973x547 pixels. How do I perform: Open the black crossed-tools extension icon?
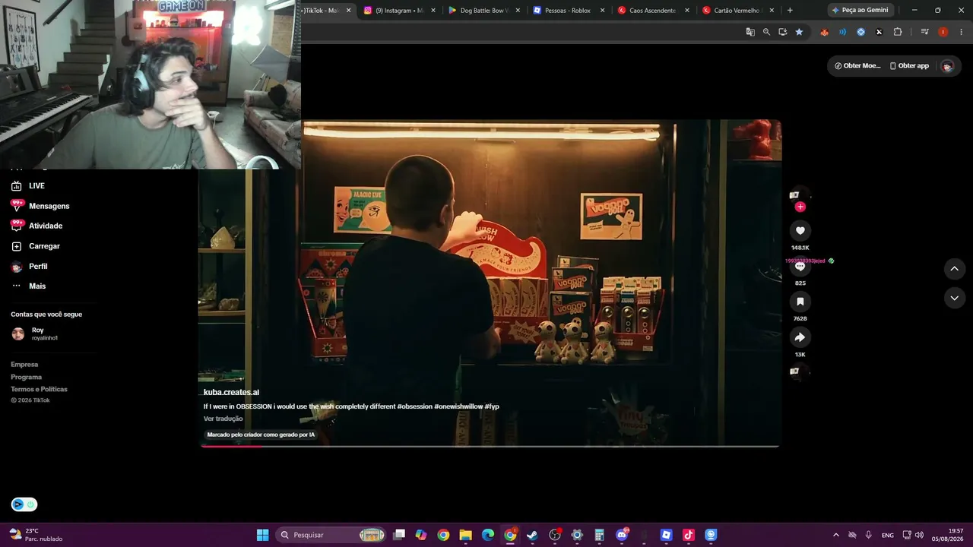(879, 32)
